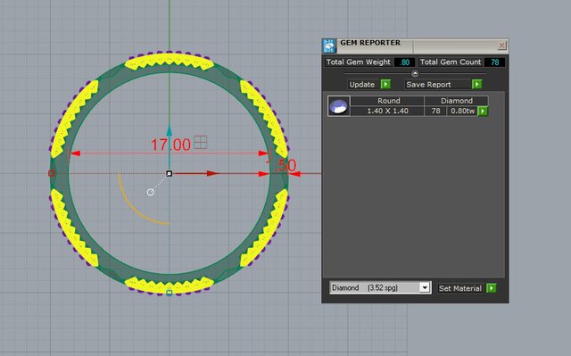This screenshot has height=356, width=571.
Task: Click the cyan square handle at ring bottom
Action: coord(169,293)
